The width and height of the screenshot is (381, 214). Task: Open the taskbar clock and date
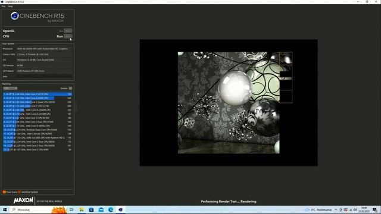click(x=364, y=210)
